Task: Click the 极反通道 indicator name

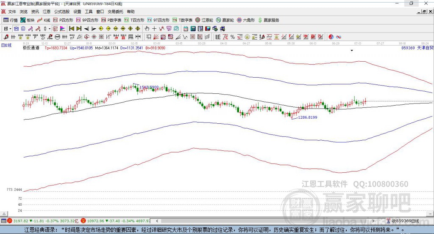Action: click(x=31, y=48)
